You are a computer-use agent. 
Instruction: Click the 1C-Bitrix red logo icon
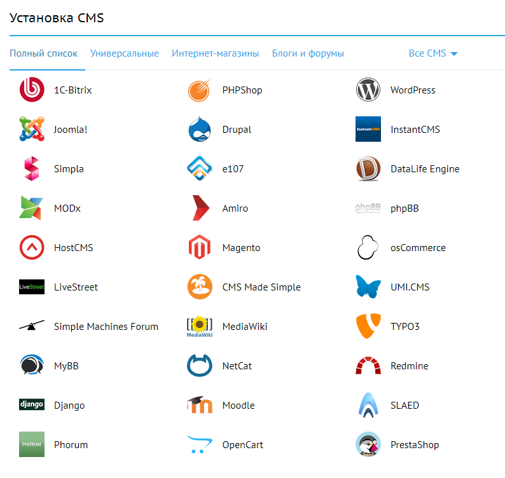pyautogui.click(x=32, y=90)
